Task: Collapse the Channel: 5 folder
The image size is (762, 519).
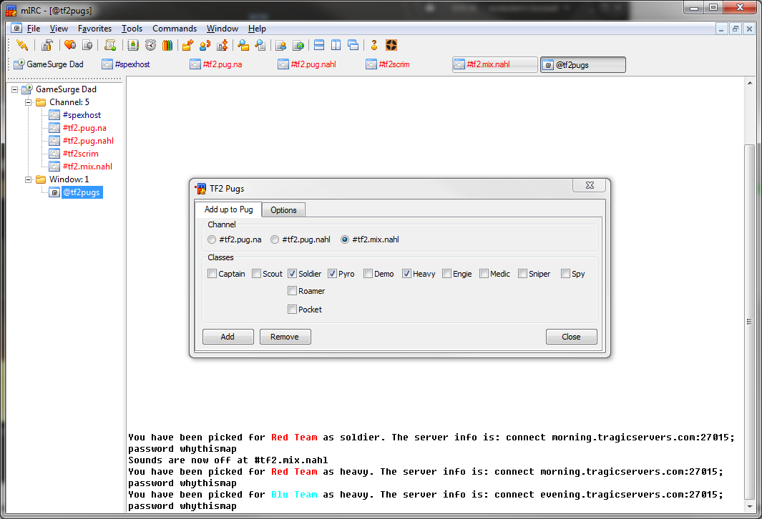Action: (28, 102)
